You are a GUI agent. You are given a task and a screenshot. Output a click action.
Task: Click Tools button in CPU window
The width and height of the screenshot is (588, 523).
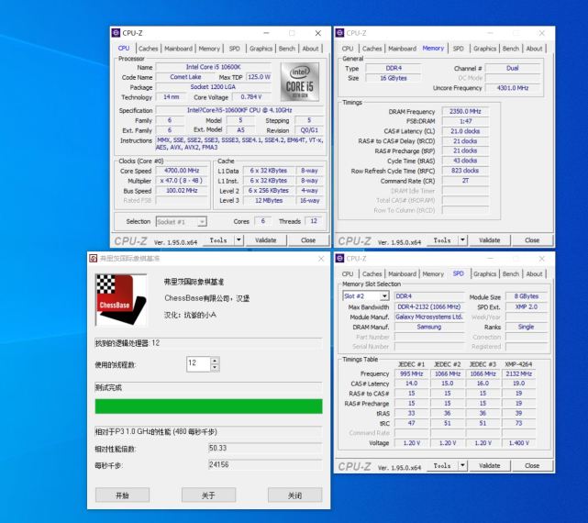[218, 240]
